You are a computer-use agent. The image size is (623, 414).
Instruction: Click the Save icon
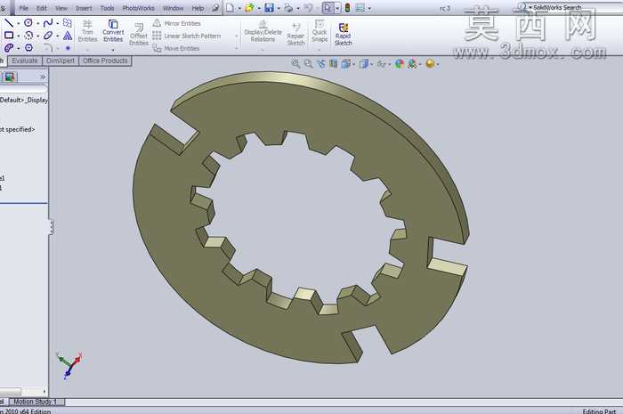(270, 7)
